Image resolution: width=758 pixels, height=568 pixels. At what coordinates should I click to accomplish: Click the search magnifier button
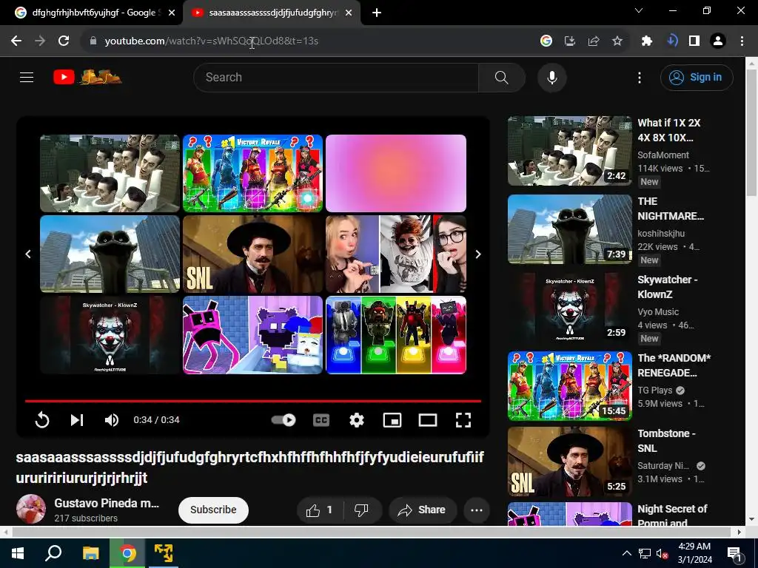tap(501, 77)
